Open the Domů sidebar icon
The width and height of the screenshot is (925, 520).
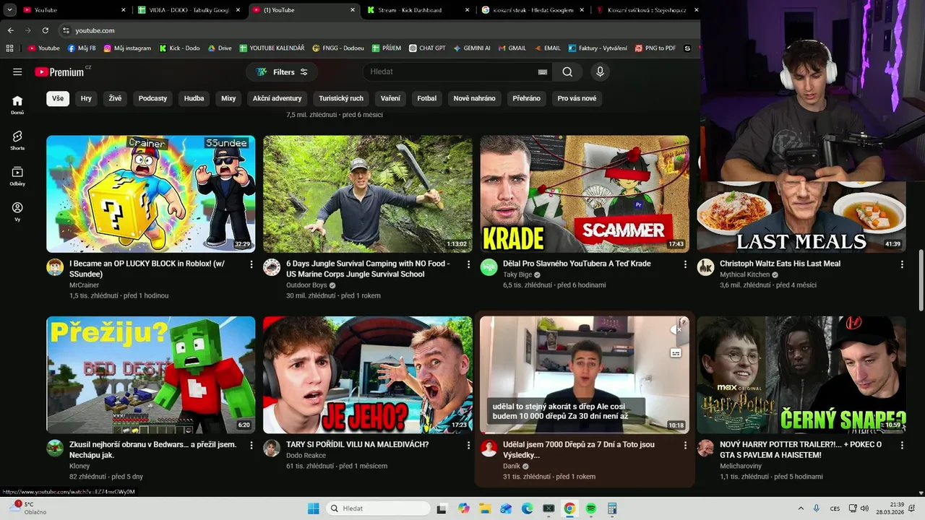(17, 105)
